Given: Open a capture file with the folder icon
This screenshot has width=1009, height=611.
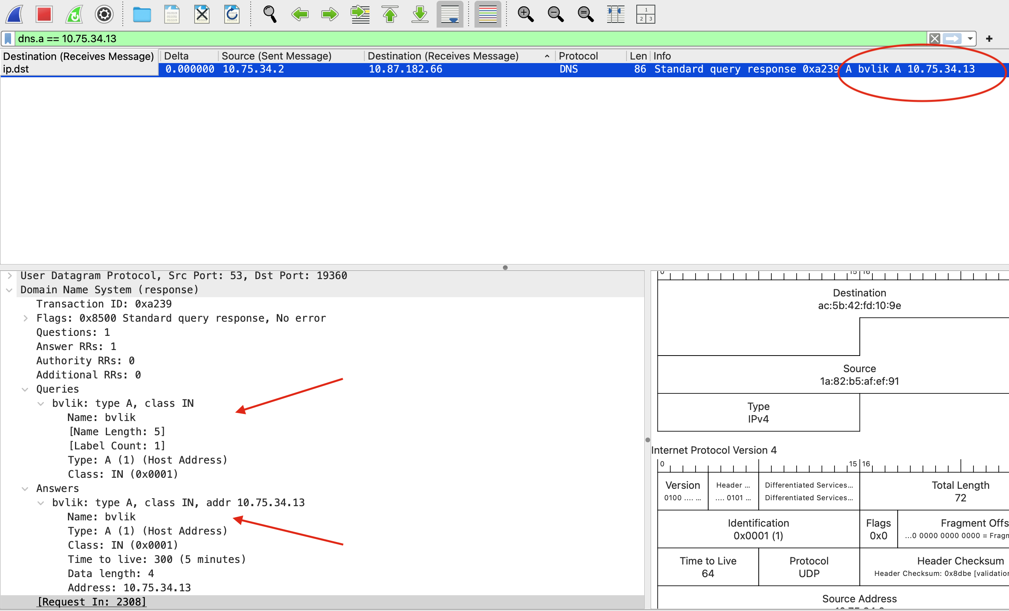Looking at the screenshot, I should [x=142, y=14].
